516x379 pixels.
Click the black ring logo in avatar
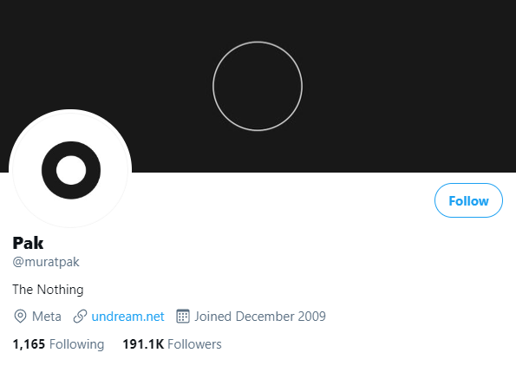tap(71, 170)
